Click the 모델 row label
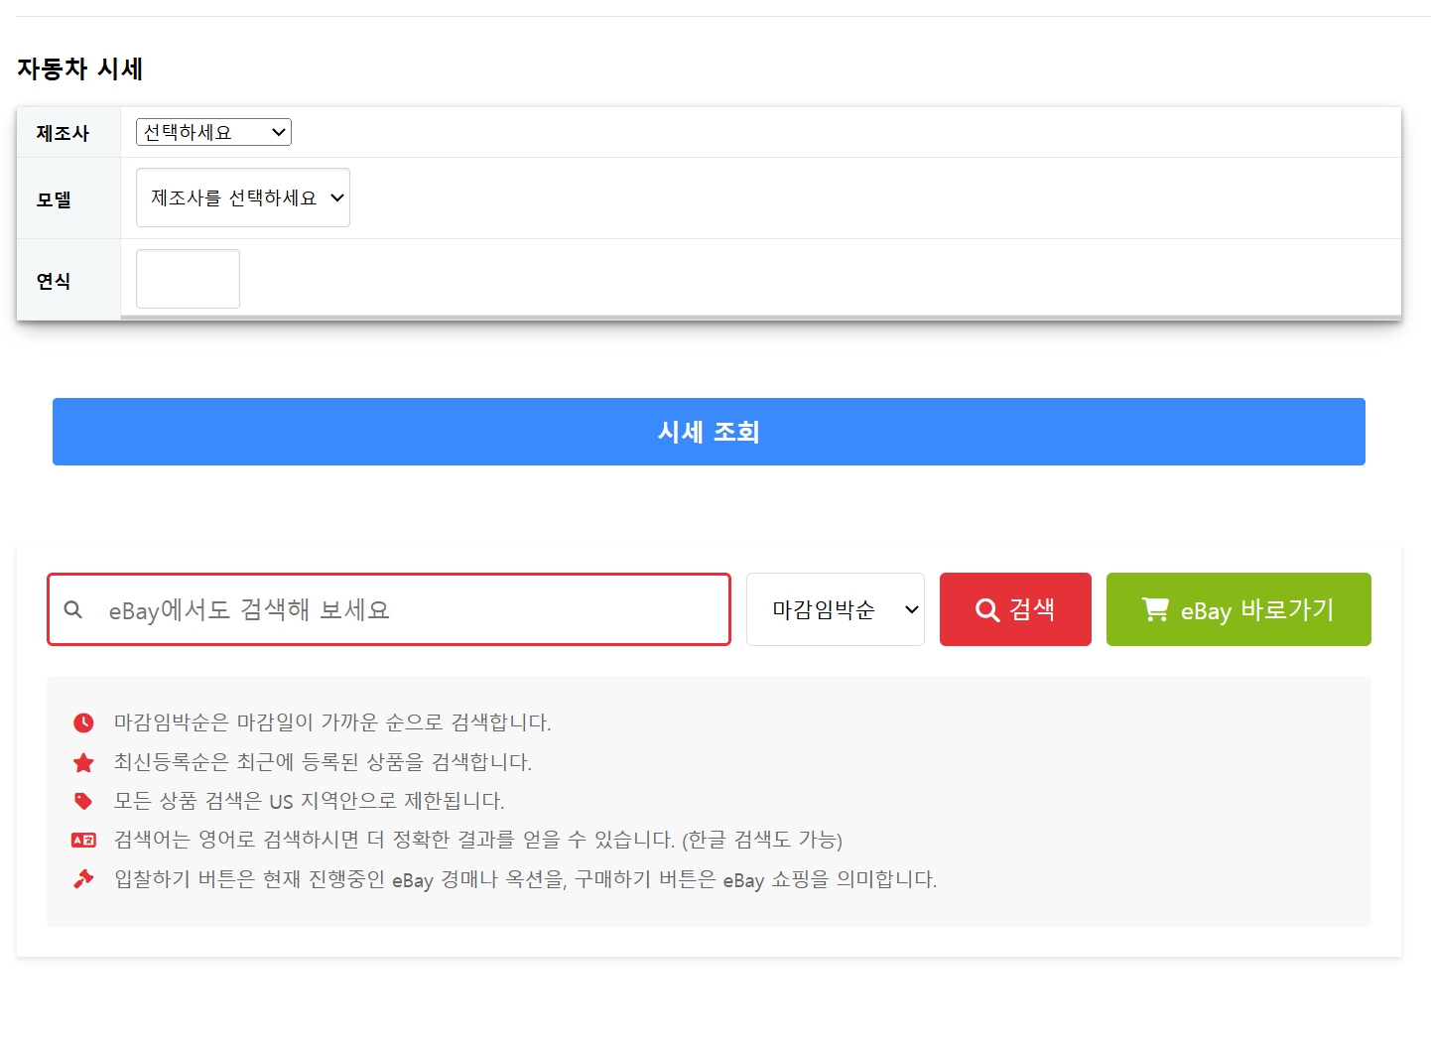1431x1047 pixels. 54,199
